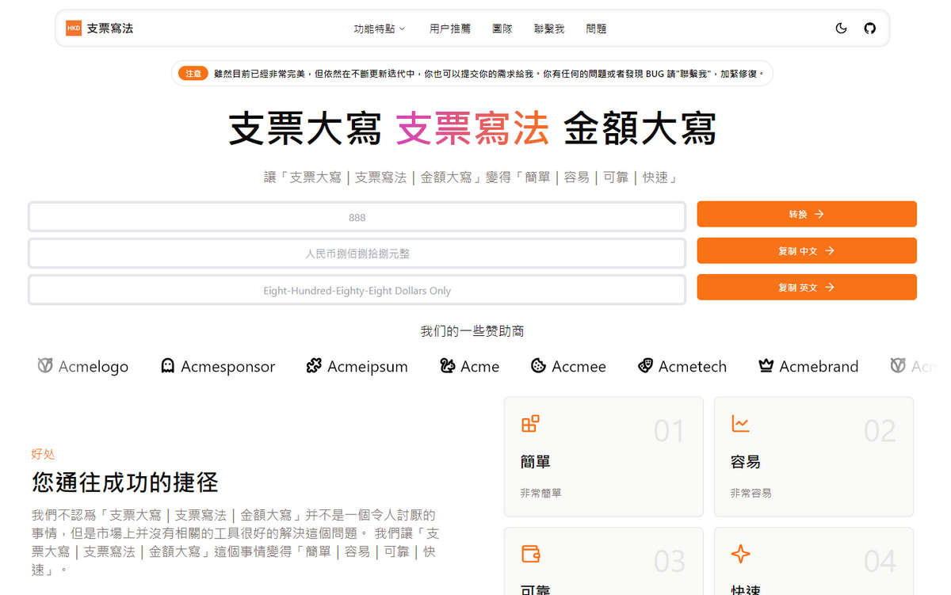951x595 pixels.
Task: Click the Accmee cookie icon
Action: coord(538,366)
